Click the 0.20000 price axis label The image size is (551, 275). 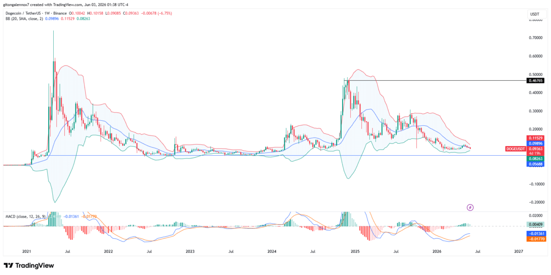pos(535,129)
